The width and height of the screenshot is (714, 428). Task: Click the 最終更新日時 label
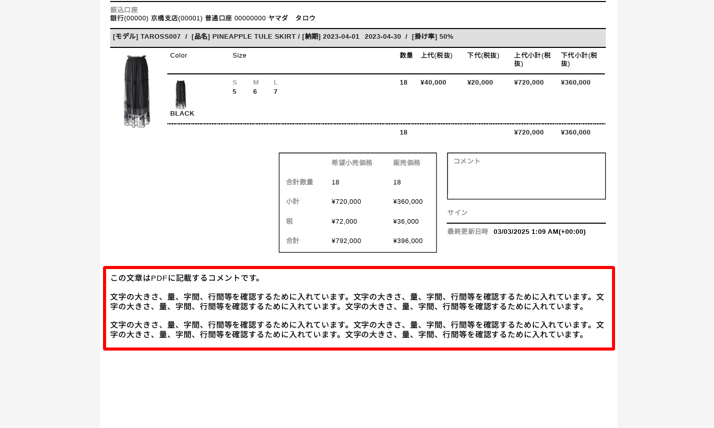point(468,231)
